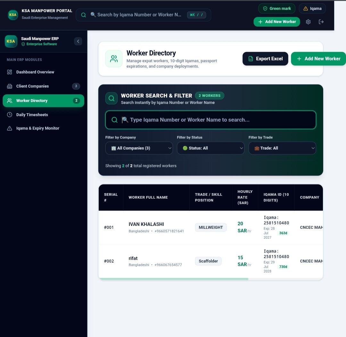Click the MILLWEIGHT trade badge

pos(211,227)
